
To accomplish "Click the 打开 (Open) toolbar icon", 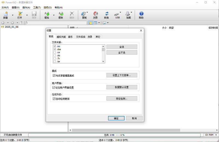I will 20,15.
